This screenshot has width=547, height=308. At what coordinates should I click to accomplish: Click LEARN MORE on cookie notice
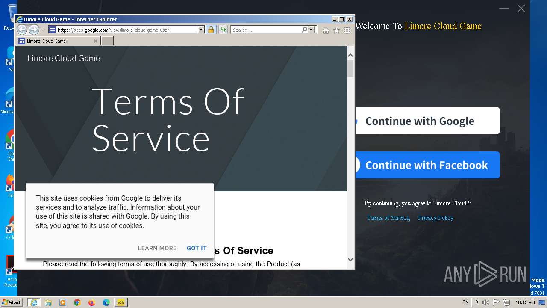[x=157, y=248]
